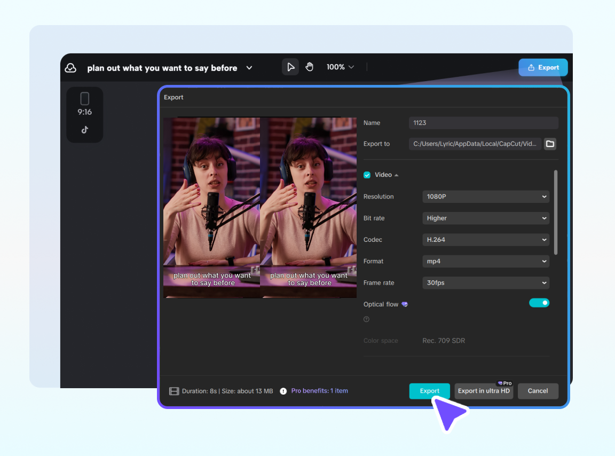Screen dimensions: 615x456
Task: Open the Resolution dropdown showing 1080P
Action: 485,196
